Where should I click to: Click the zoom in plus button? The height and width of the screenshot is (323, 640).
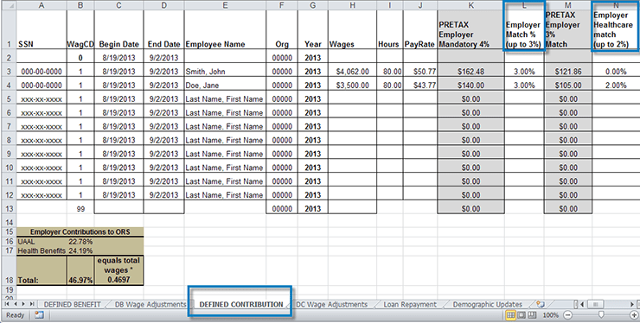[x=633, y=315]
